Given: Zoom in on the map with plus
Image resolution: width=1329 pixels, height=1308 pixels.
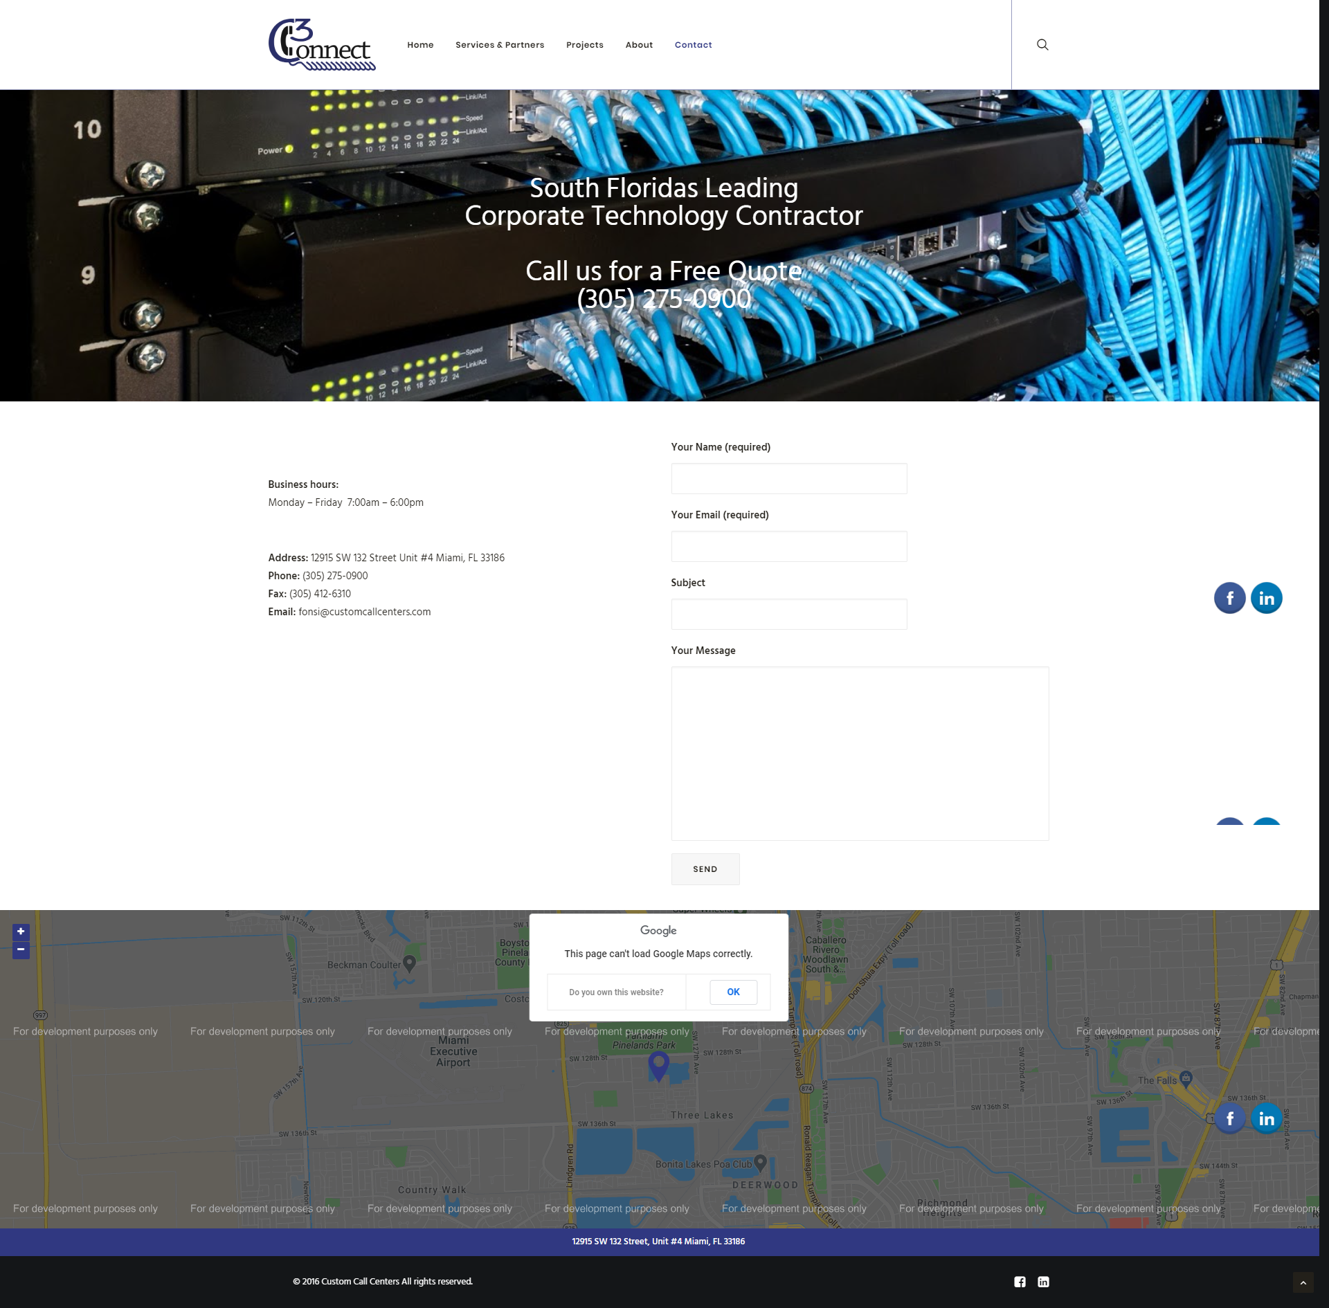Looking at the screenshot, I should tap(21, 932).
